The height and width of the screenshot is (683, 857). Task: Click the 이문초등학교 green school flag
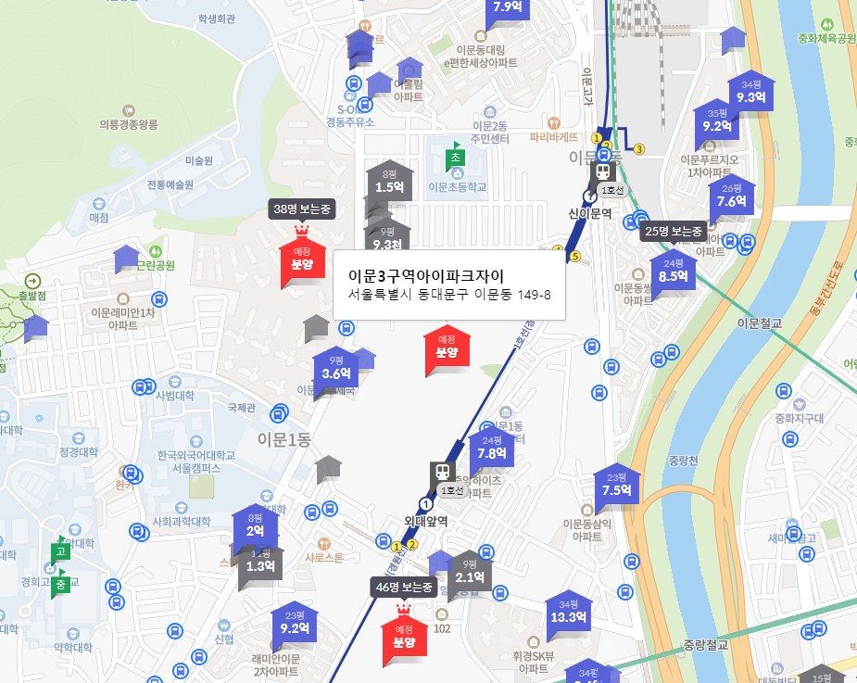(x=455, y=157)
